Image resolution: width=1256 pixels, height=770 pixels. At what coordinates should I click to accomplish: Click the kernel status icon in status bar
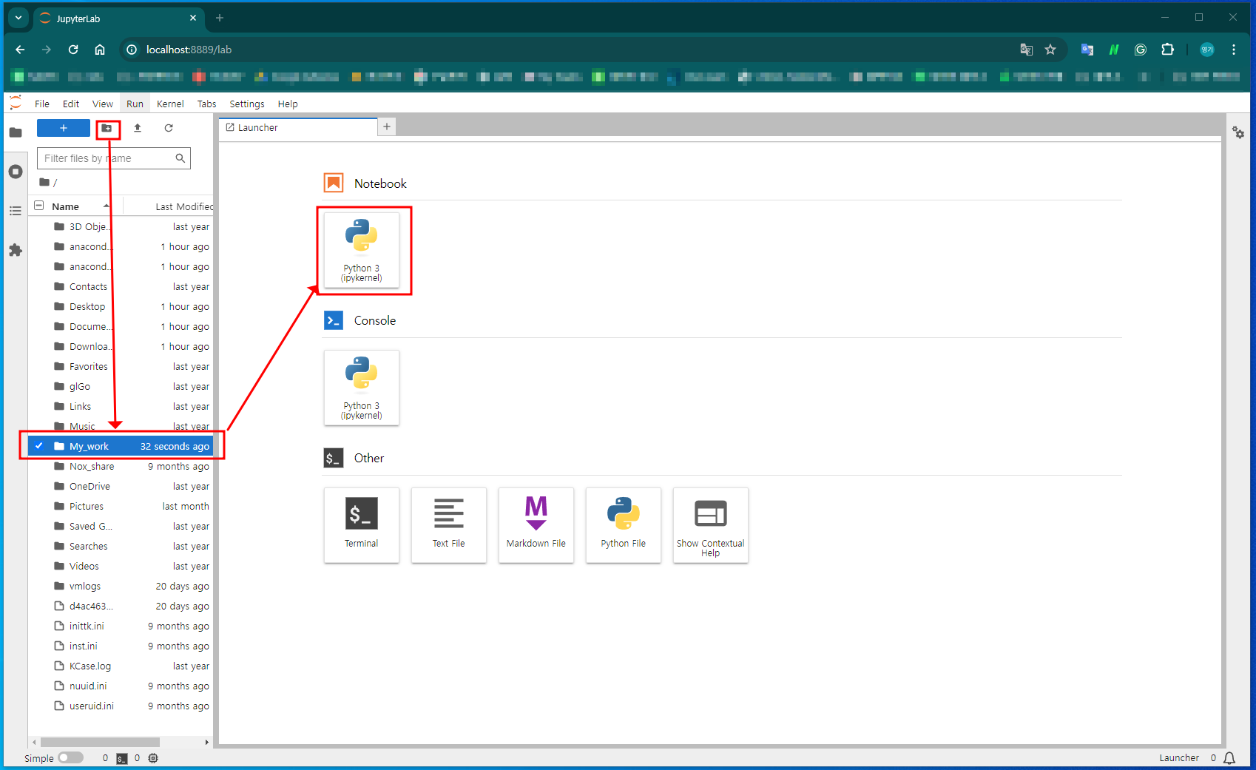click(x=153, y=758)
